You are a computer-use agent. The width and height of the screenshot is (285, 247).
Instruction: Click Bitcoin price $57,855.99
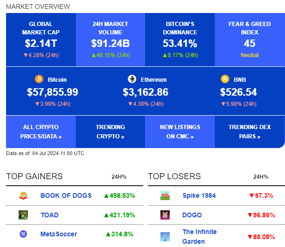pos(53,92)
